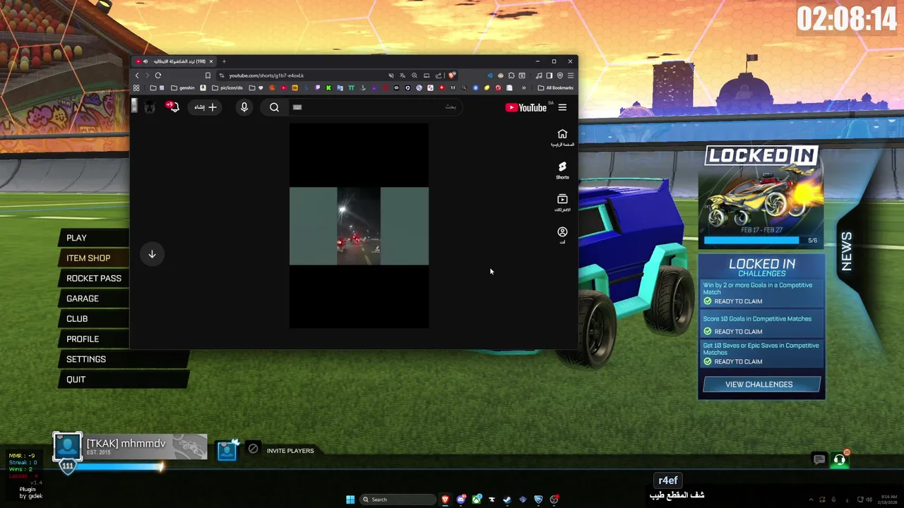
Task: Click INVITE PLAYERS button
Action: [x=290, y=450]
